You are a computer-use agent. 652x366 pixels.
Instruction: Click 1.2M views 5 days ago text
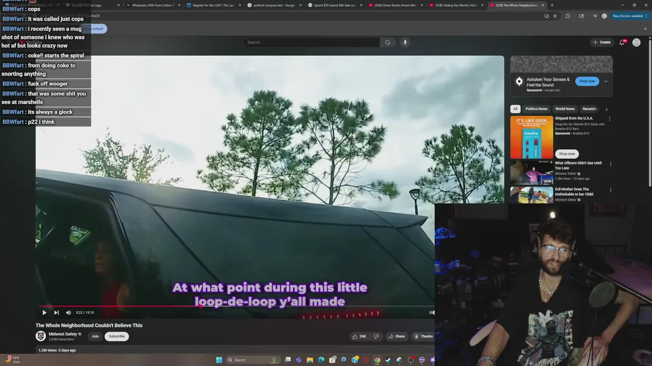click(x=57, y=350)
